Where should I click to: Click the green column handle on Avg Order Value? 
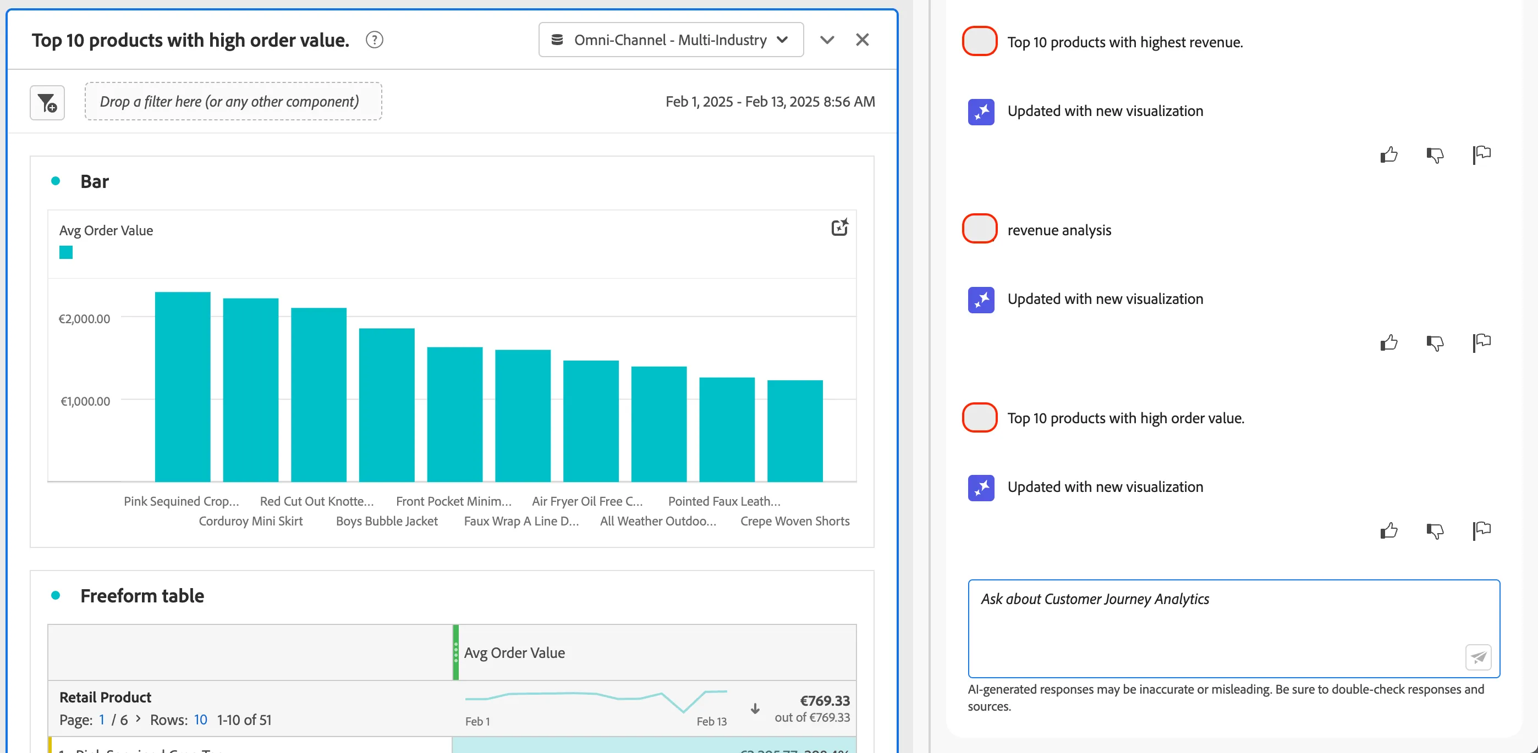[455, 652]
